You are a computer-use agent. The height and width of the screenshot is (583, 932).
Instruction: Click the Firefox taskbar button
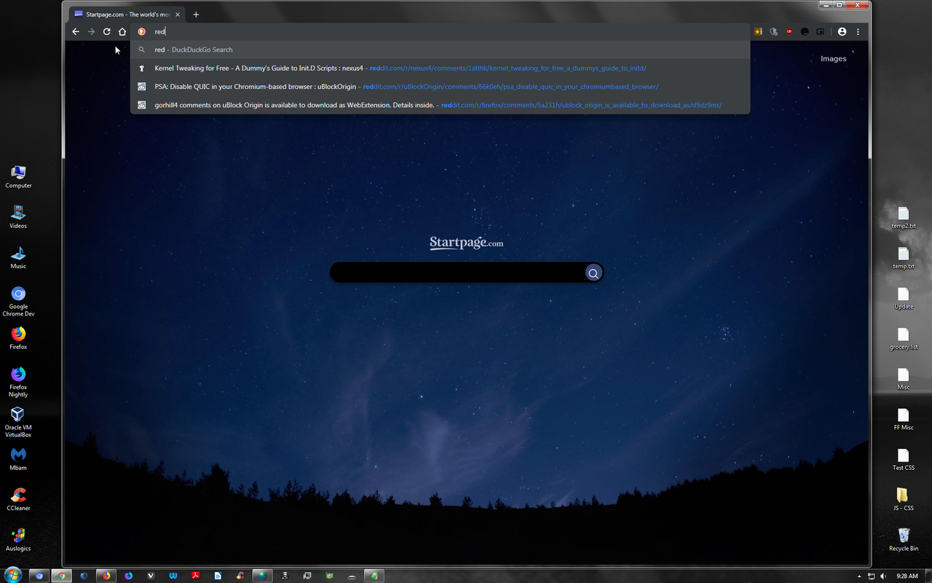[106, 576]
